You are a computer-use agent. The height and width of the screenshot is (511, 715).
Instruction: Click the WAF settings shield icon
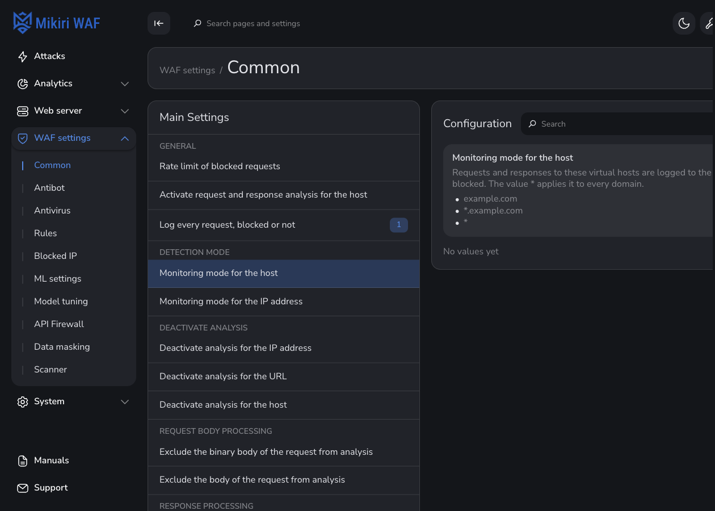[23, 138]
